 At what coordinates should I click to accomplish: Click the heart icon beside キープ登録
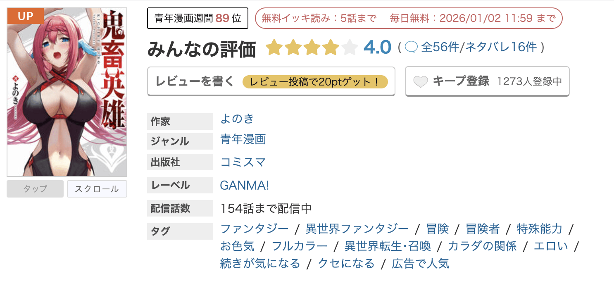pos(420,81)
